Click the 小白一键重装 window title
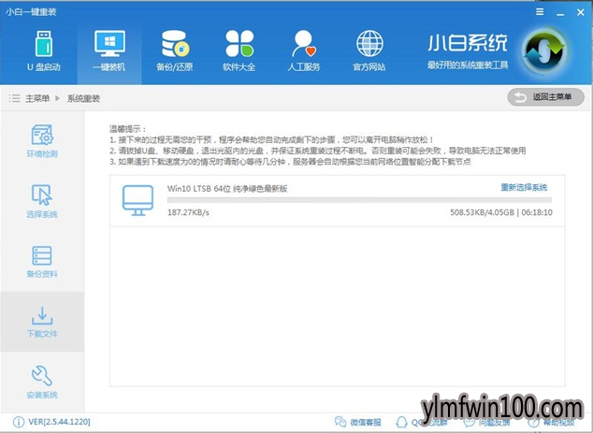Viewport: 593px width, 433px height. click(x=31, y=12)
